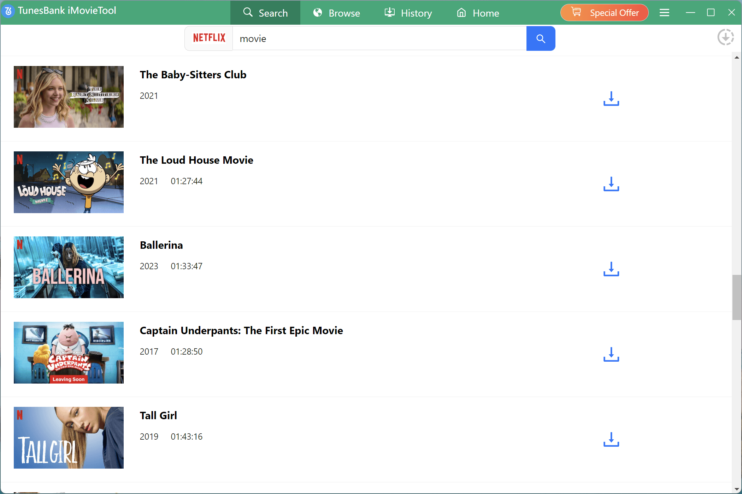The image size is (742, 494).
Task: Click the duration 01:28:50
Action: [187, 351]
